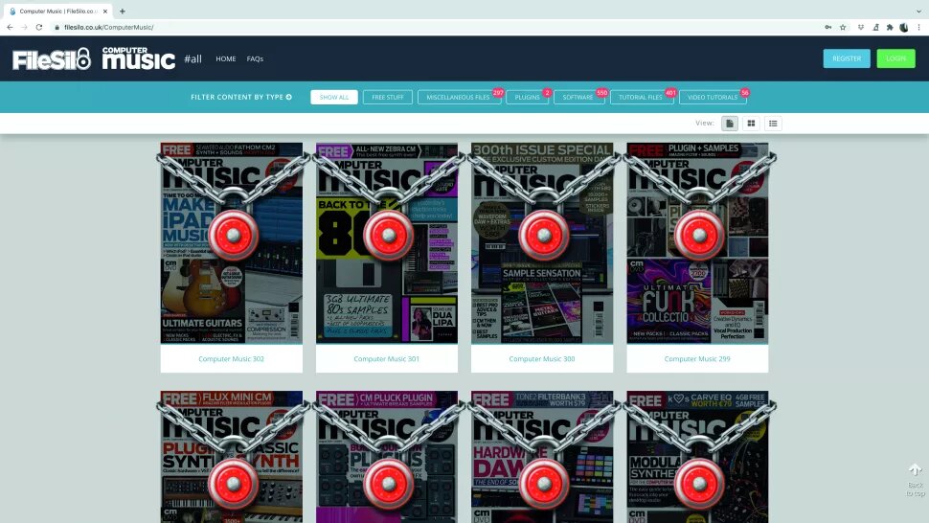This screenshot has width=929, height=523.
Task: Click the Back to top arrow
Action: [x=915, y=471]
